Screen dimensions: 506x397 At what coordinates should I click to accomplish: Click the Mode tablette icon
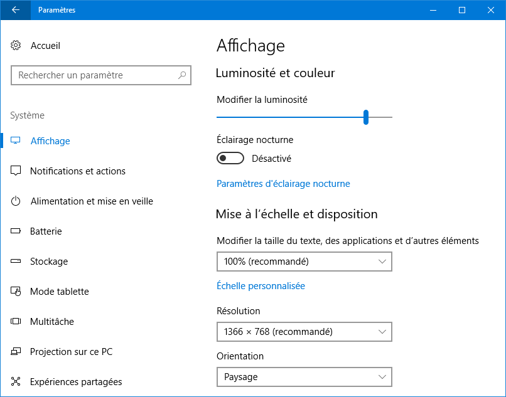tap(16, 291)
